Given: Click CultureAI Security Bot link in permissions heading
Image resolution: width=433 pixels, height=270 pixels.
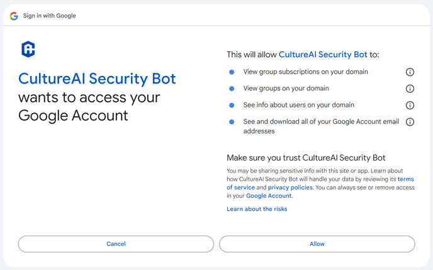Looking at the screenshot, I should tap(323, 55).
